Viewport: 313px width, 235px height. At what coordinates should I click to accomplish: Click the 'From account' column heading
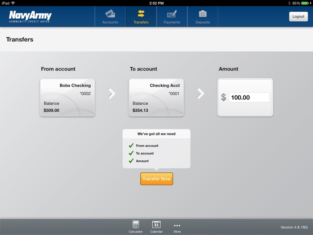tap(58, 69)
